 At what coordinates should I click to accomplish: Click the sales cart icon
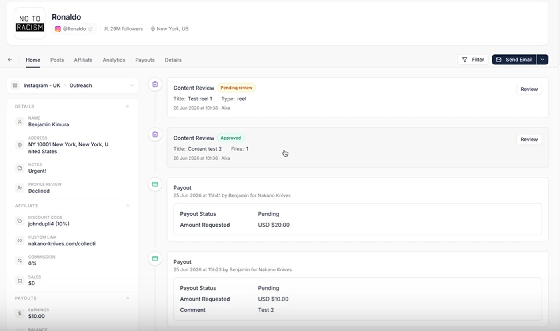tap(20, 280)
